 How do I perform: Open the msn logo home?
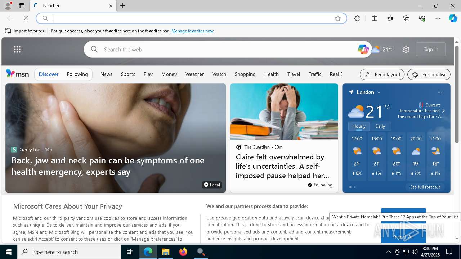point(17,74)
